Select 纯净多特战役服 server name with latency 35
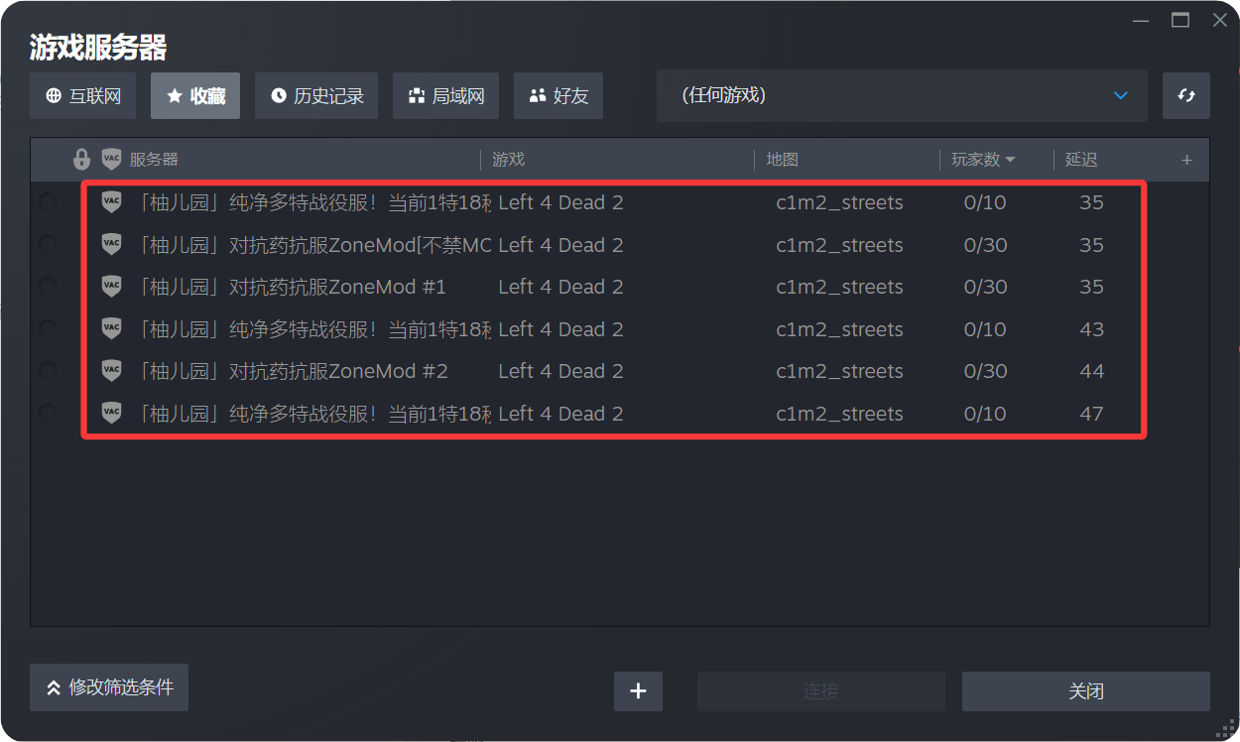Screen dimensions: 1240x742 pyautogui.click(x=315, y=202)
